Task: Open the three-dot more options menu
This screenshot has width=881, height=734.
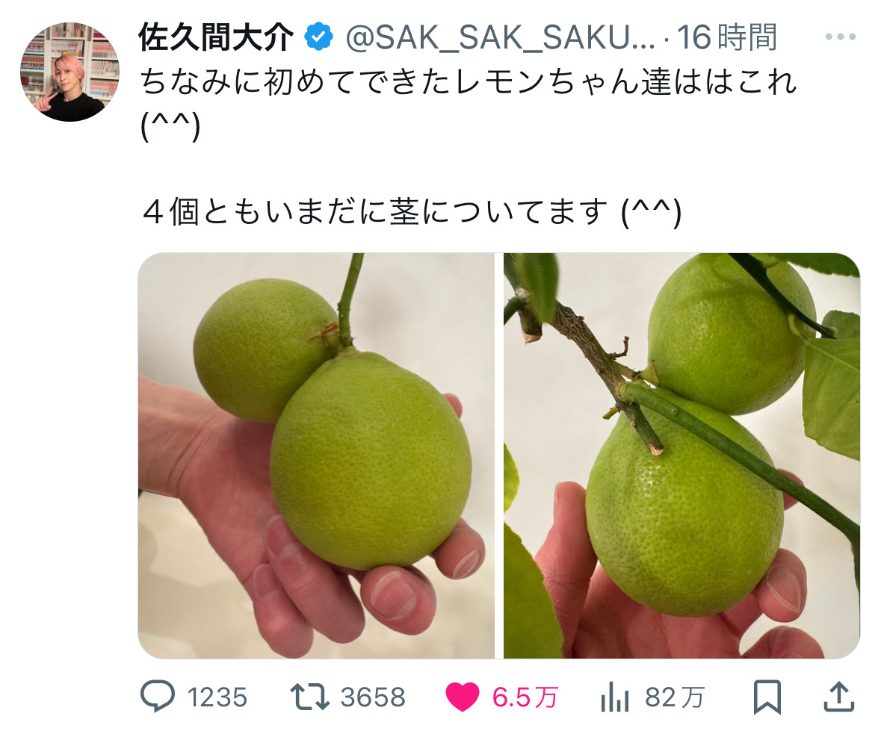Action: point(840,37)
